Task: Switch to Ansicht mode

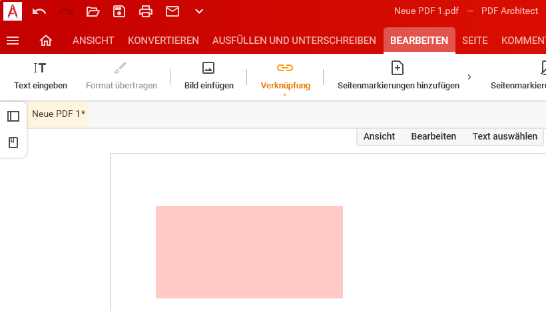Action: 379,136
